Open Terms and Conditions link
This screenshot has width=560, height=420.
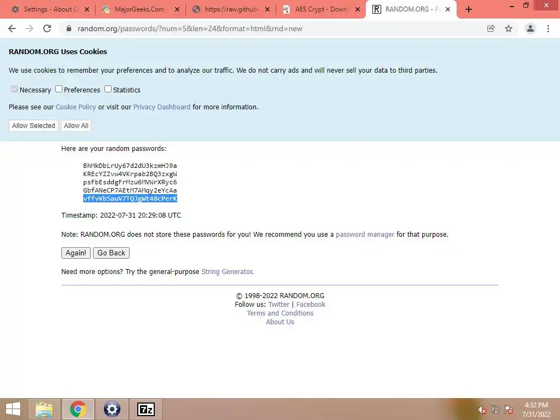coord(280,313)
